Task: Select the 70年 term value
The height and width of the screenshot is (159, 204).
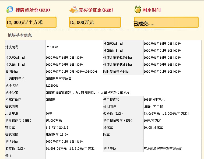Action: point(49,114)
